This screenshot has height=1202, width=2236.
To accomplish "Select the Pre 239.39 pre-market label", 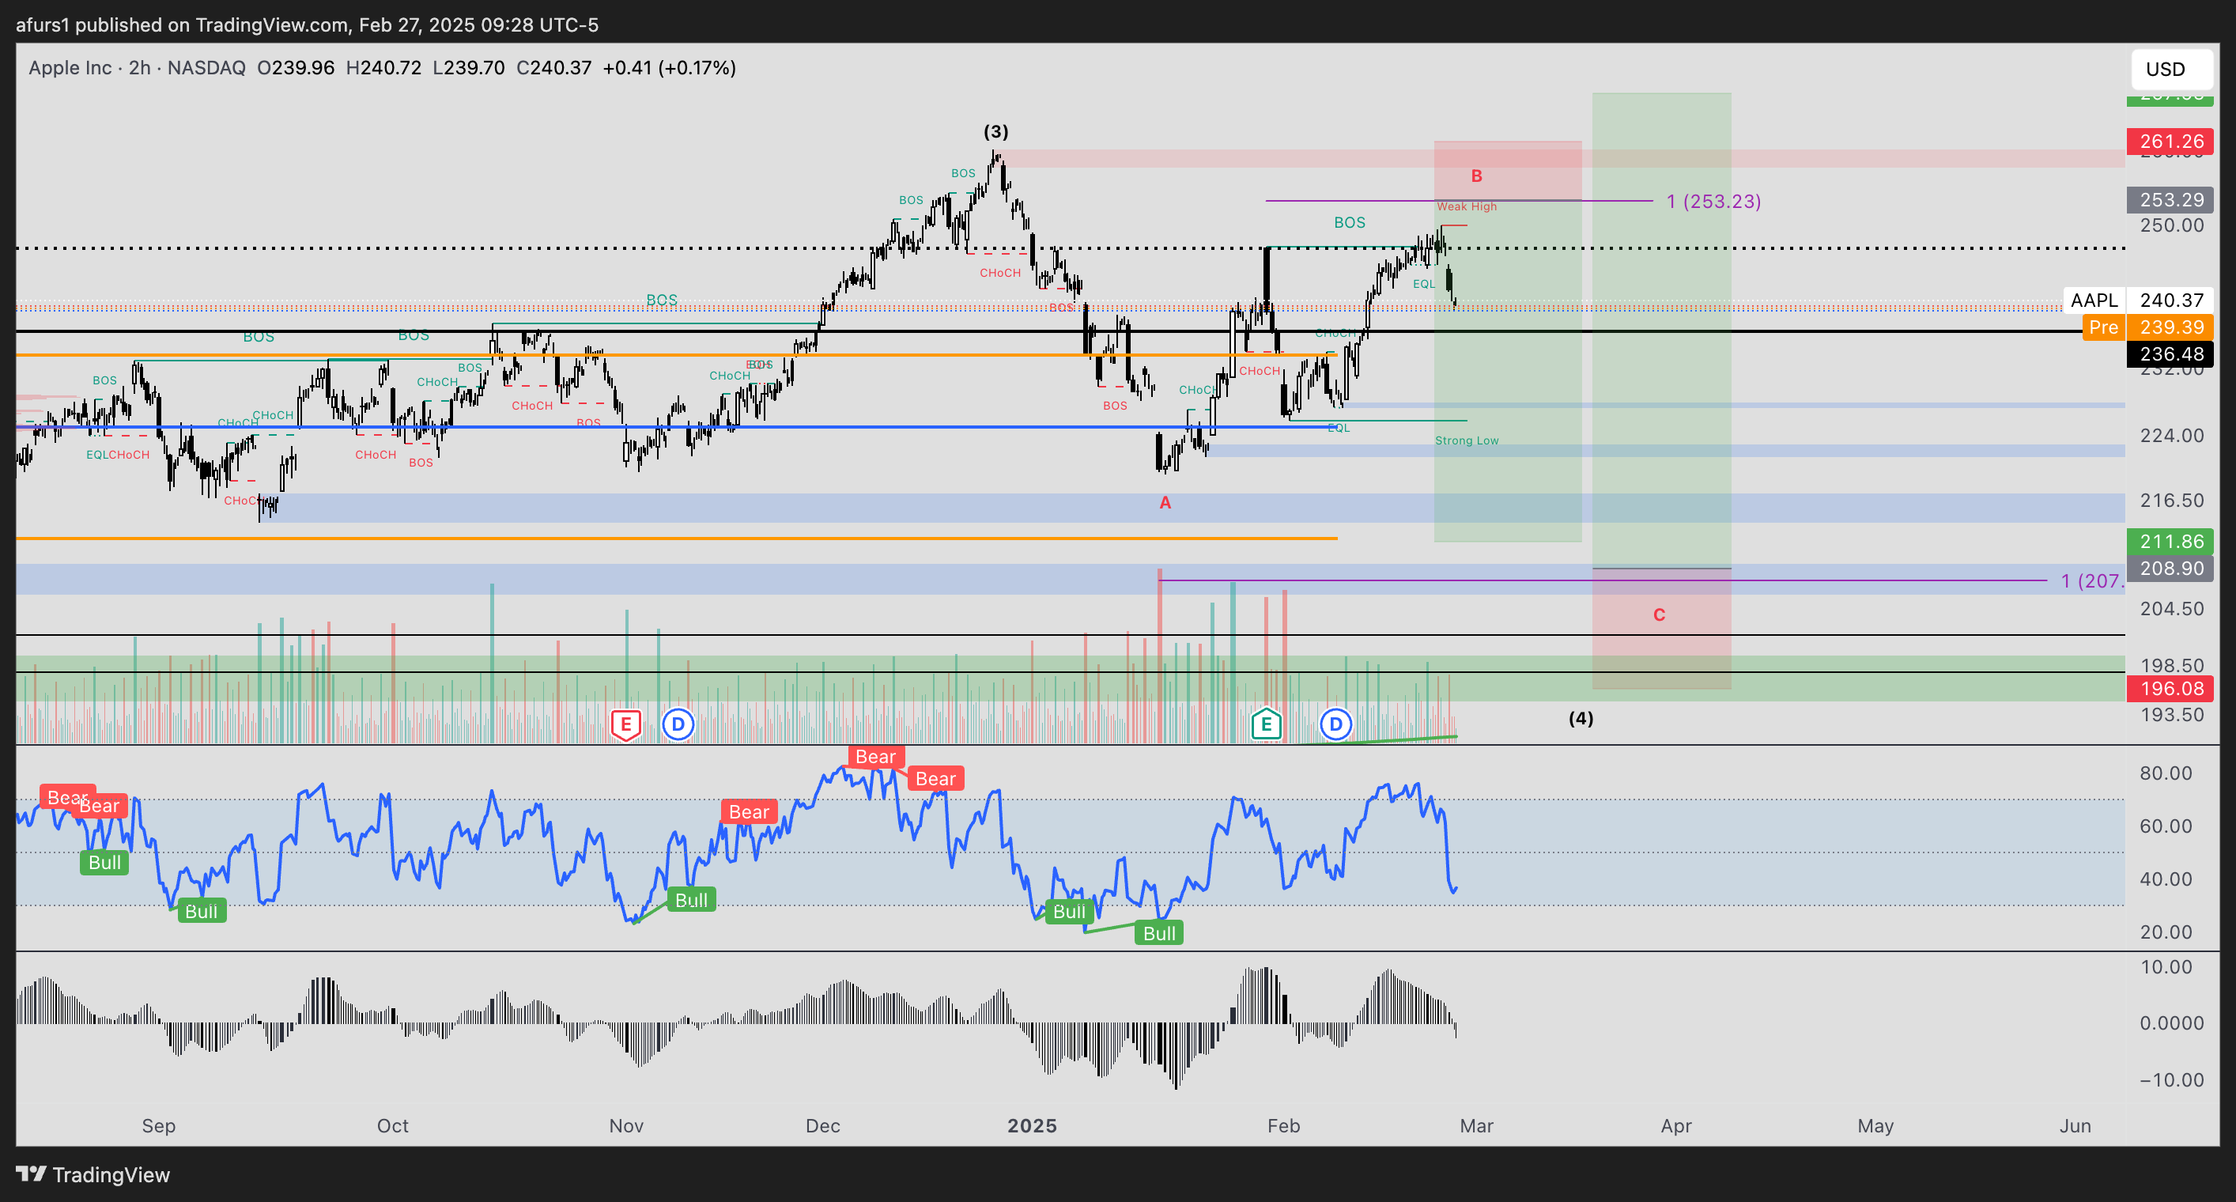I will coord(2148,327).
